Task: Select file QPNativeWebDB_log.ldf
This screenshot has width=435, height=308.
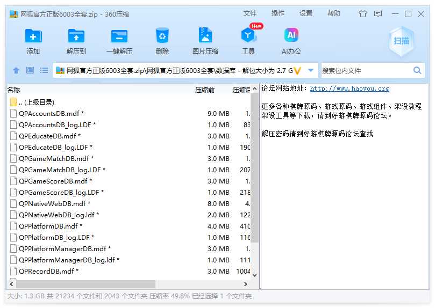Action: pyautogui.click(x=129, y=215)
